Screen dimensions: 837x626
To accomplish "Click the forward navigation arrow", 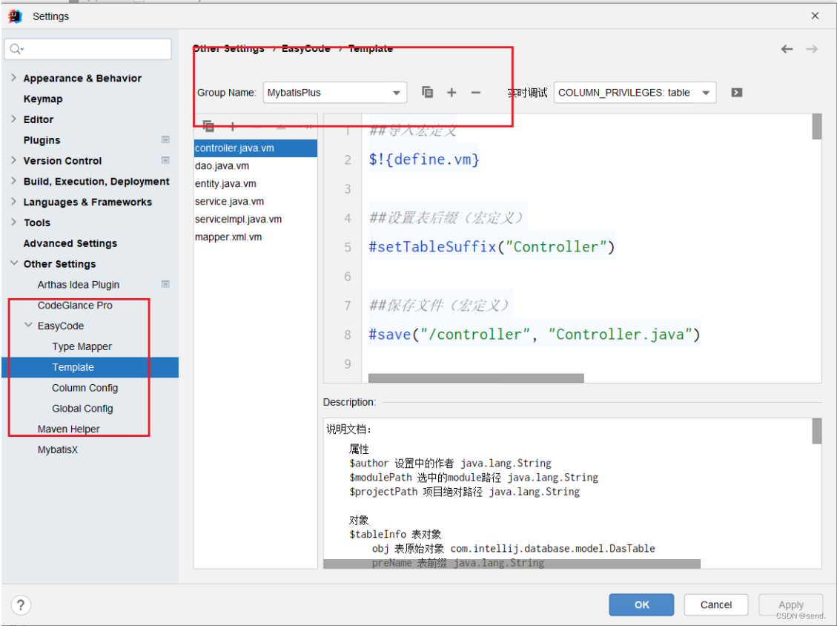I will click(812, 48).
